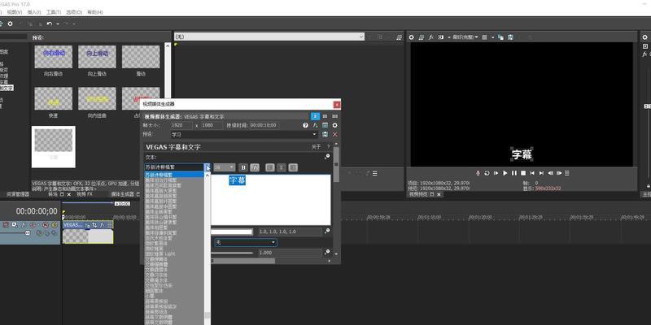Open the plug-in help question mark icon
This screenshot has height=325, width=651.
306,125
